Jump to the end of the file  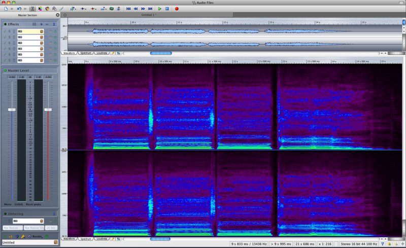pos(150,9)
